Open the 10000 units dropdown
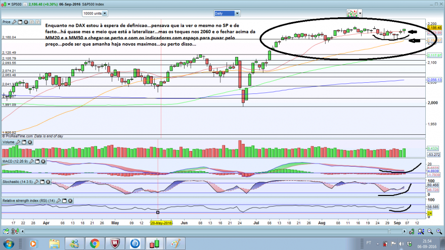Screen dimensions: 445x250 95,13
